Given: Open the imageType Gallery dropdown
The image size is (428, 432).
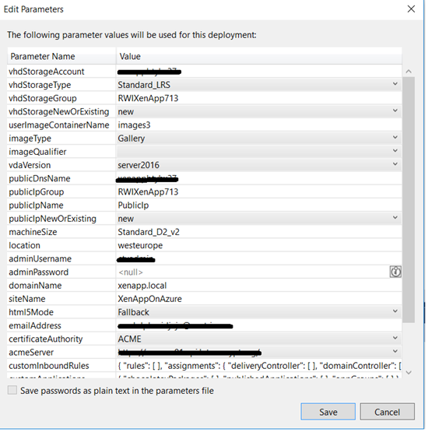Looking at the screenshot, I should click(395, 138).
